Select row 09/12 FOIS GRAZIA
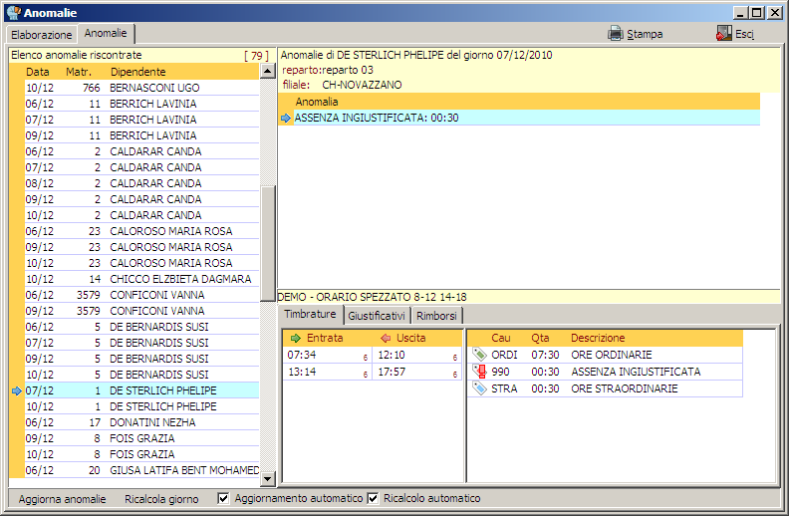Image resolution: width=789 pixels, height=516 pixels. point(141,438)
